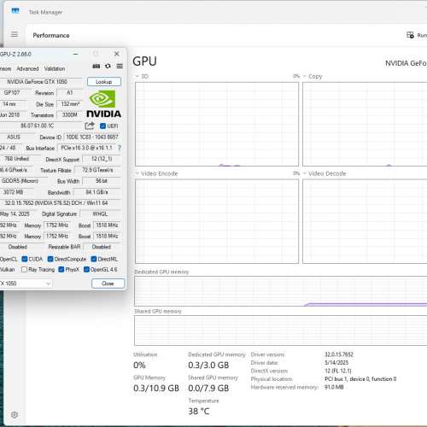Toggle the OpenGL 4.6 checkbox
The width and height of the screenshot is (427, 427).
point(86,269)
